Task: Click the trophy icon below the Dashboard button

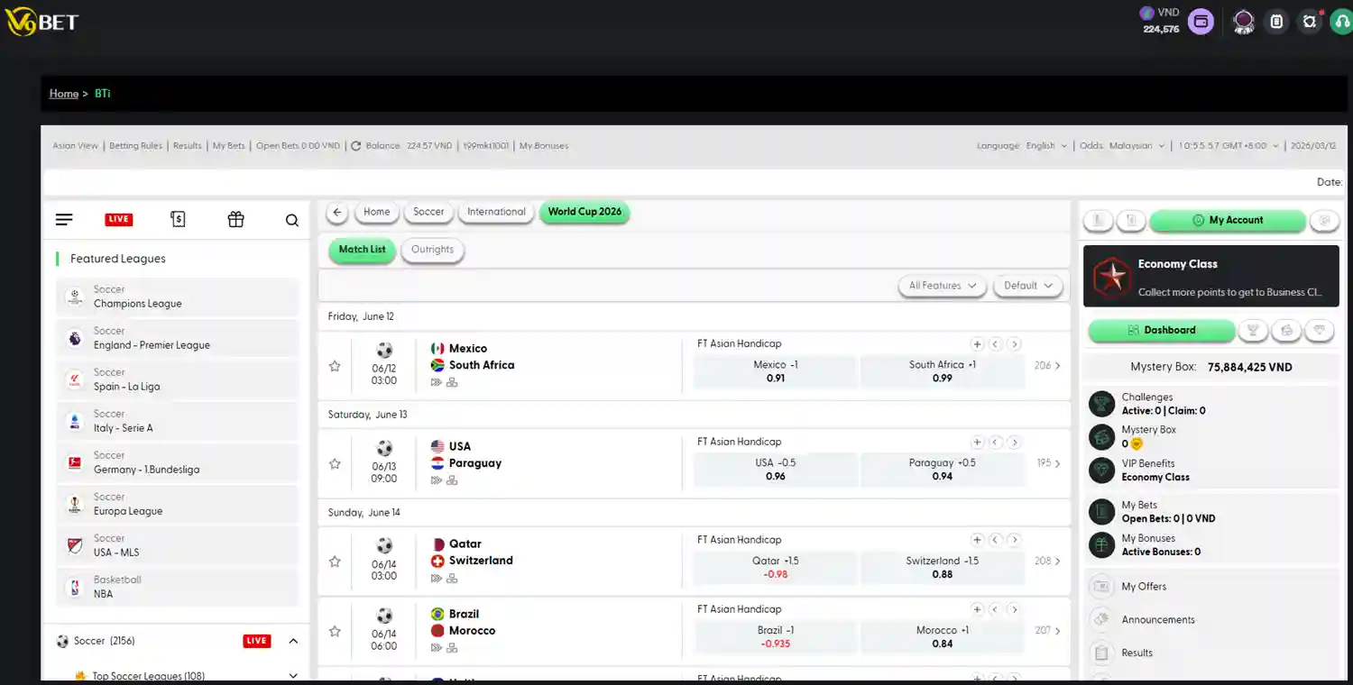Action: tap(1253, 330)
